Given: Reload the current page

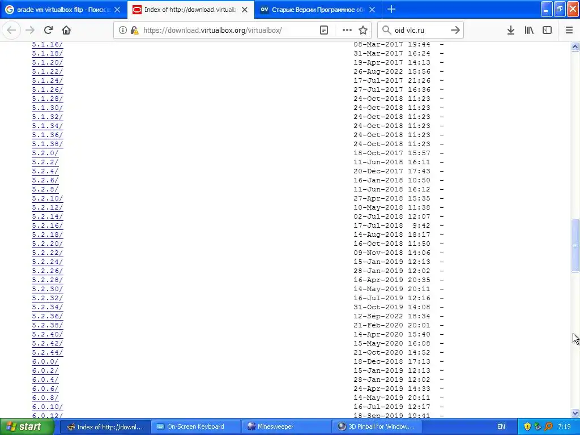Looking at the screenshot, I should point(48,30).
